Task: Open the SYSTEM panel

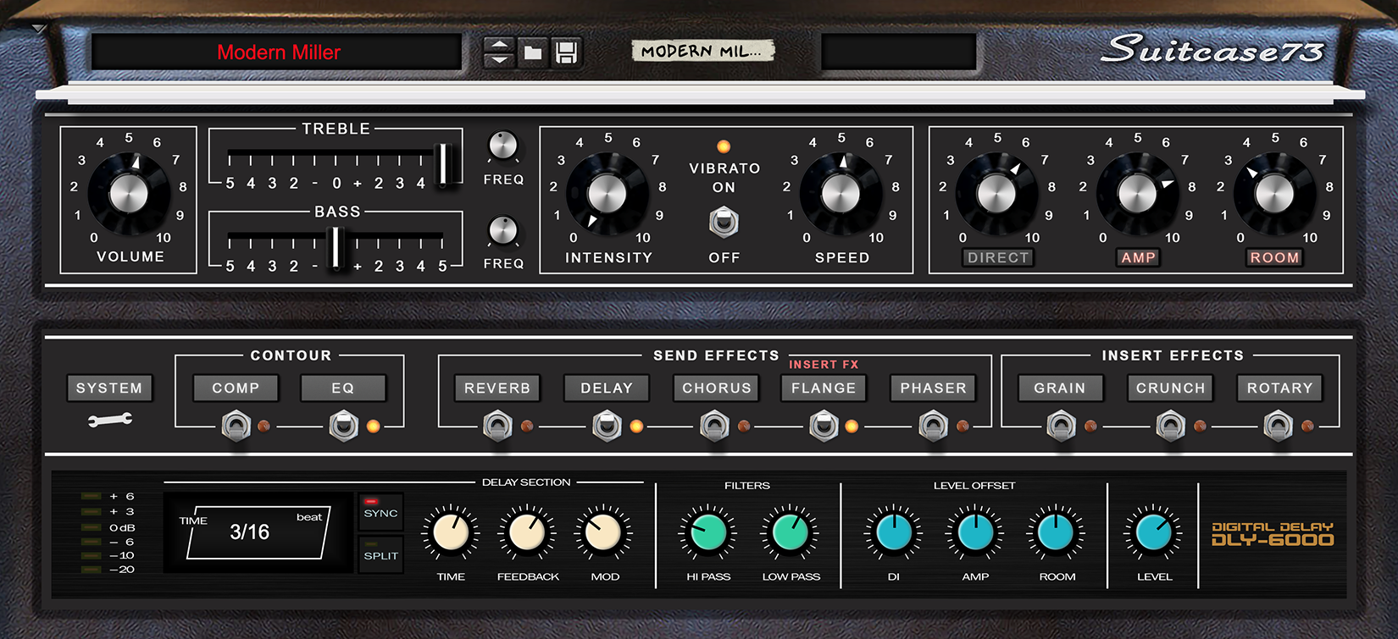Action: (x=109, y=388)
